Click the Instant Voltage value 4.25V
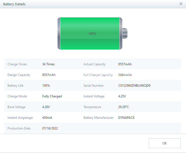This screenshot has height=153, width=186. pos(122,96)
